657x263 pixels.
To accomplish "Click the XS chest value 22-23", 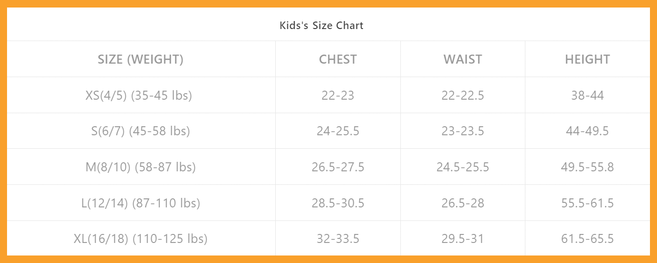I will tap(338, 95).
